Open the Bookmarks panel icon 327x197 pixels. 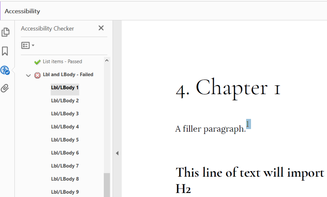(5, 51)
